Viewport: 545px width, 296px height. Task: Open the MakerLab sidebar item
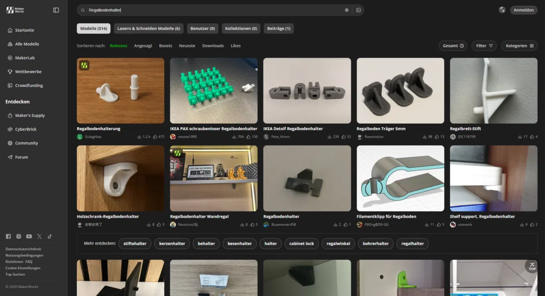coord(25,58)
